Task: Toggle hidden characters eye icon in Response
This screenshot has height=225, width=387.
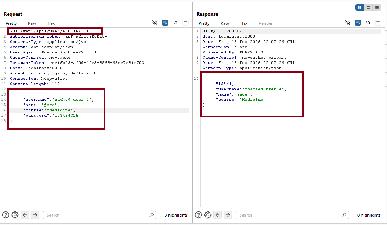Action: (x=347, y=23)
